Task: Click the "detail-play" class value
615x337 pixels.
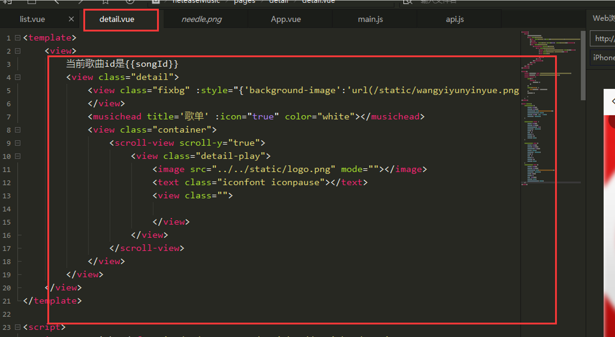Action: coord(230,156)
